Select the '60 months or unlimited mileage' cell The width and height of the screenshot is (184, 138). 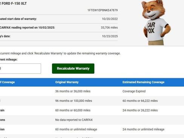(x=76, y=129)
